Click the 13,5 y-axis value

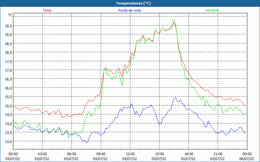8,133
